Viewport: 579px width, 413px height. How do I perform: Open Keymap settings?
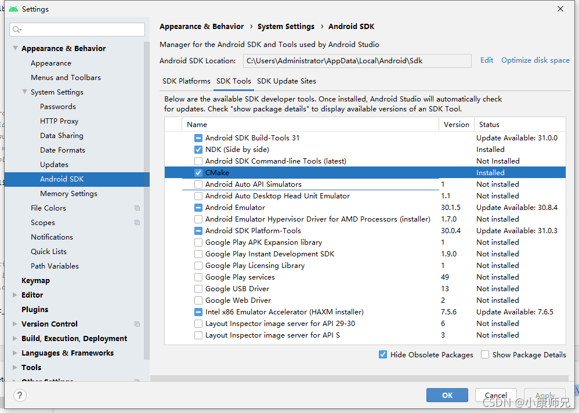pos(35,281)
